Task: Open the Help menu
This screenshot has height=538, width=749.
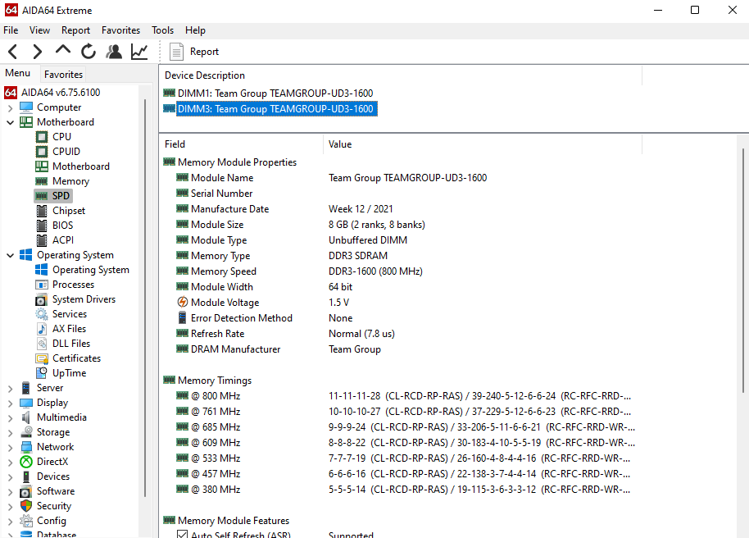Action: coord(195,30)
